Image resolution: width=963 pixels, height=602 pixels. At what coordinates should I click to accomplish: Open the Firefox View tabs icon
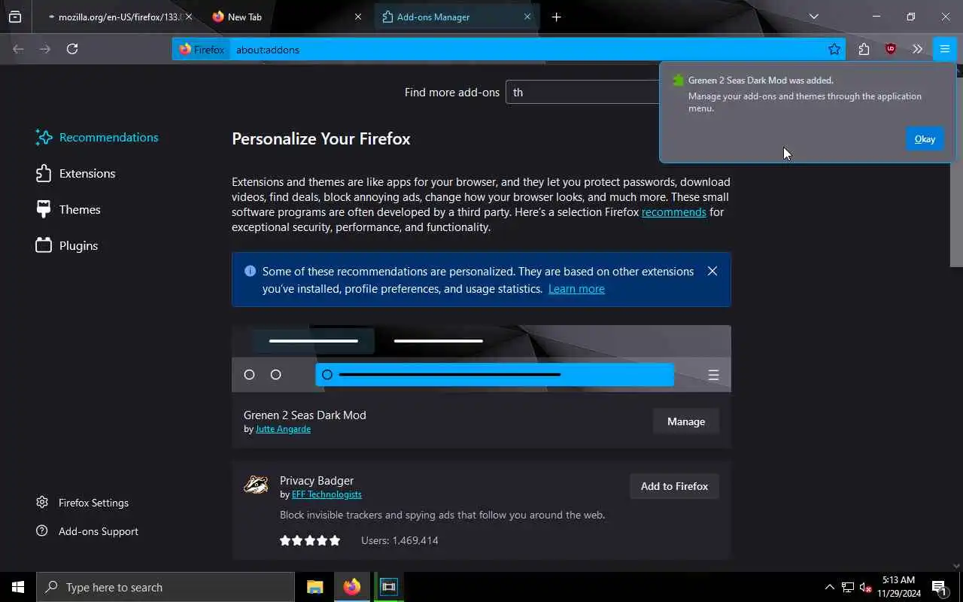[x=15, y=17]
